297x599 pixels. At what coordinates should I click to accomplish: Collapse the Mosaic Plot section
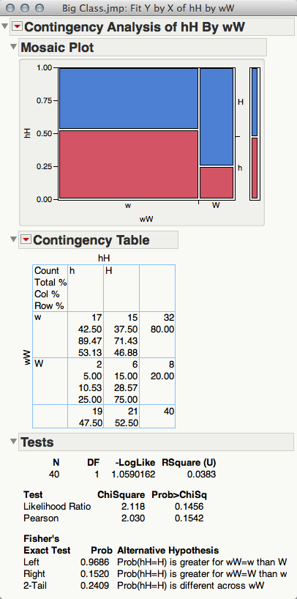pos(14,47)
